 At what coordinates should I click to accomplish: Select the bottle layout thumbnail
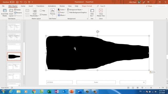point(14,57)
